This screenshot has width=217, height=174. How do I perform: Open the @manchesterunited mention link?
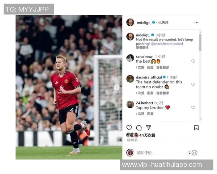(167, 44)
